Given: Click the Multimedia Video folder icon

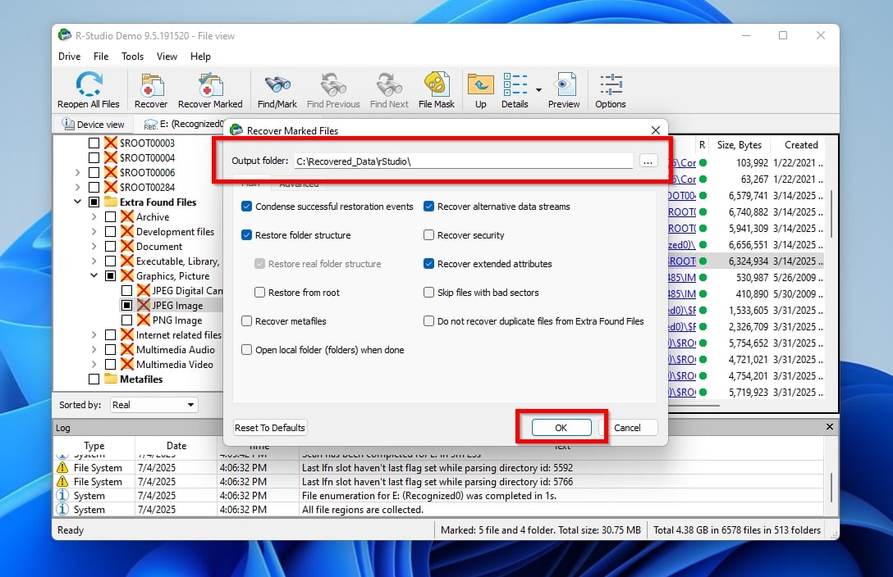Looking at the screenshot, I should click(x=127, y=365).
